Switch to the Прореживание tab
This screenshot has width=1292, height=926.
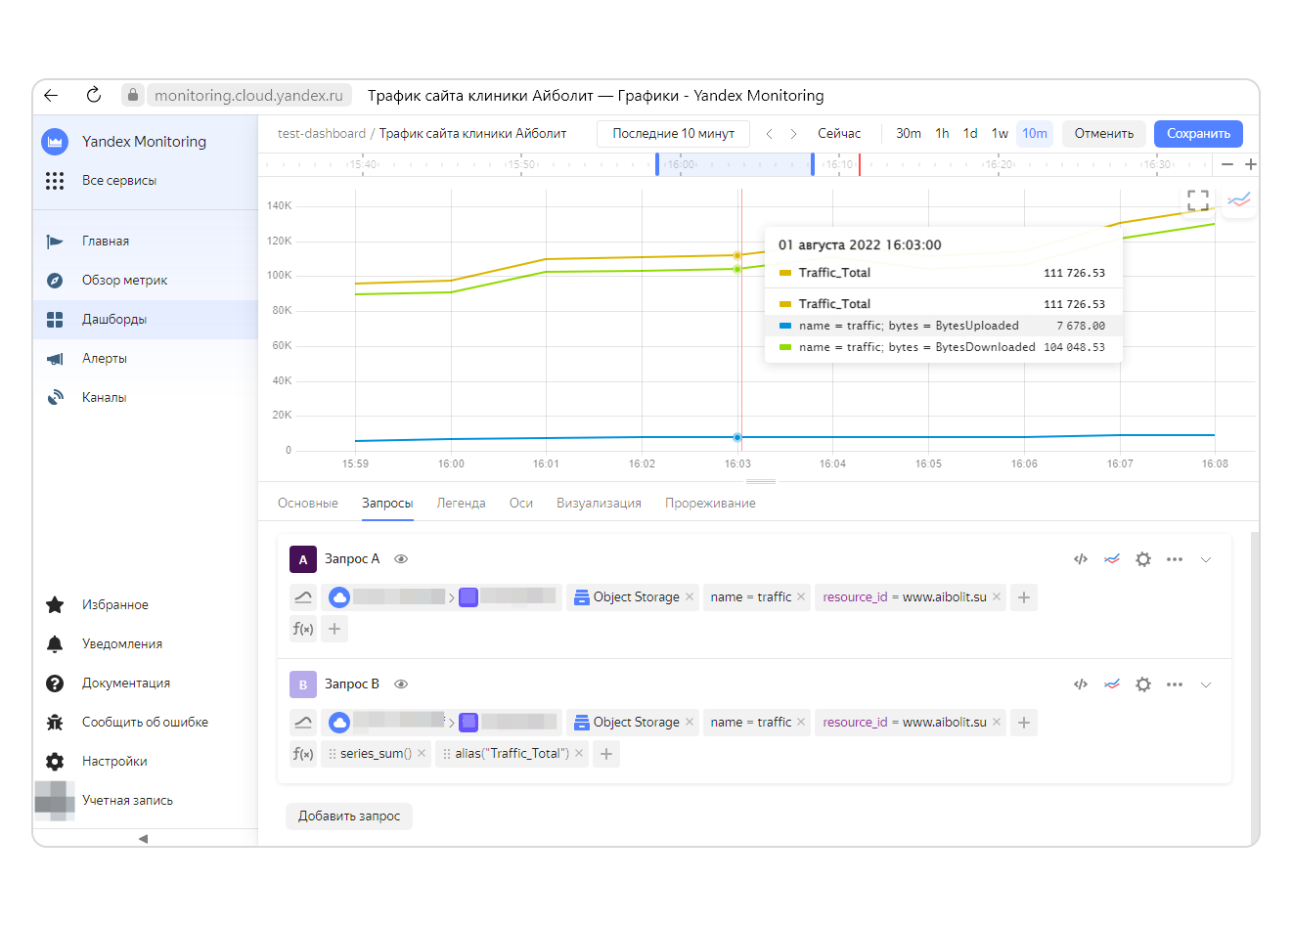(711, 504)
